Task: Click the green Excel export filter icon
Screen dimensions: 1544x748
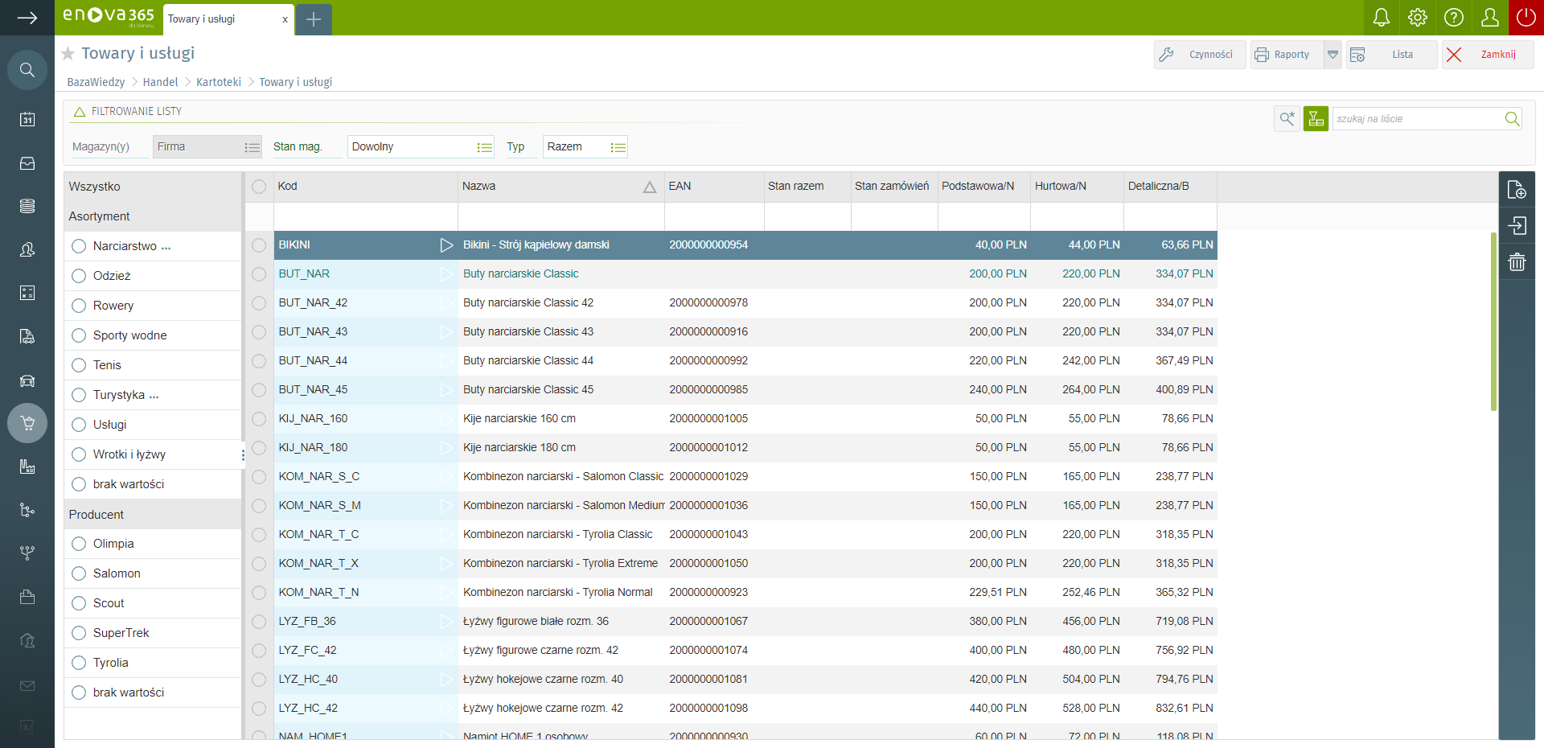Action: click(x=1316, y=119)
